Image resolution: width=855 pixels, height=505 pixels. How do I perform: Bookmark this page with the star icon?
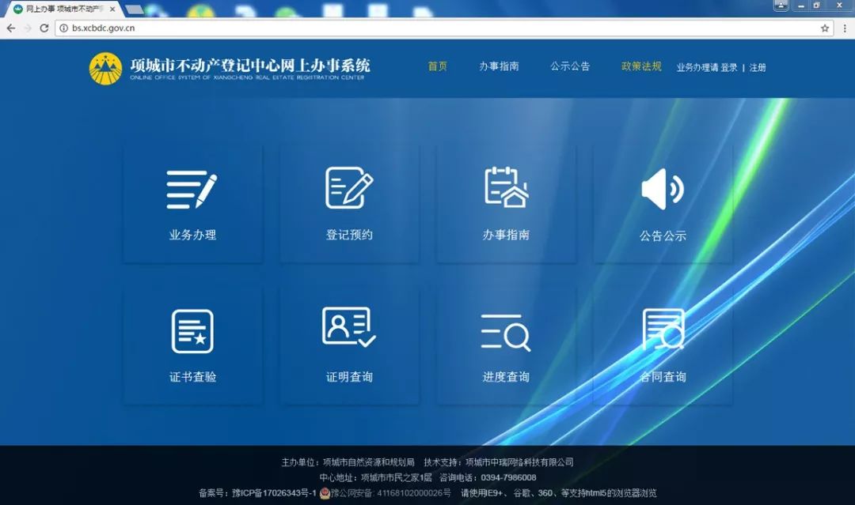(826, 27)
